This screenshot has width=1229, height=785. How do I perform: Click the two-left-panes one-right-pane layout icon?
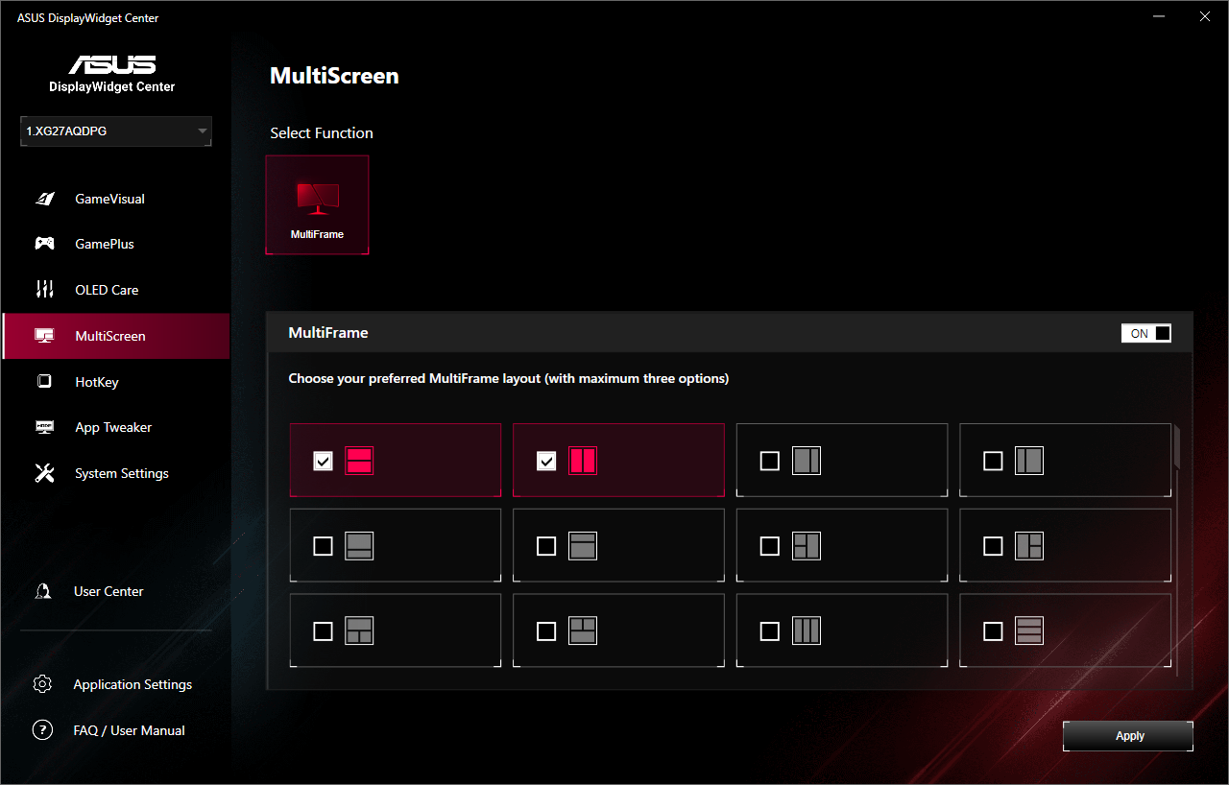[807, 546]
